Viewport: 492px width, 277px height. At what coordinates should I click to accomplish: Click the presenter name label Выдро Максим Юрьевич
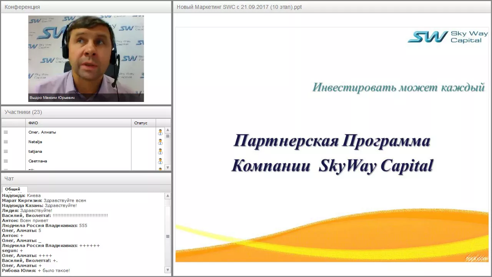52,98
